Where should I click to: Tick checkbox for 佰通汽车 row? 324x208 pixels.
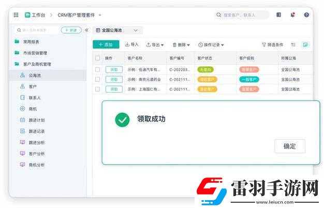coord(97,70)
